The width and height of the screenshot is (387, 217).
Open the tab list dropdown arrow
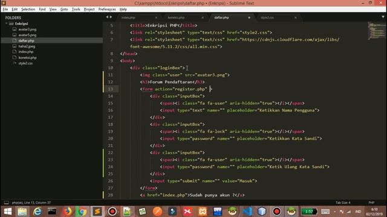tap(383, 17)
